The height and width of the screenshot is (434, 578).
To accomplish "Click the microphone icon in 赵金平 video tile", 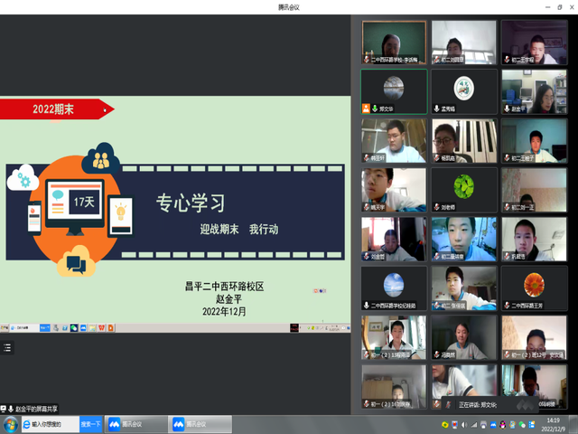I will coord(507,108).
